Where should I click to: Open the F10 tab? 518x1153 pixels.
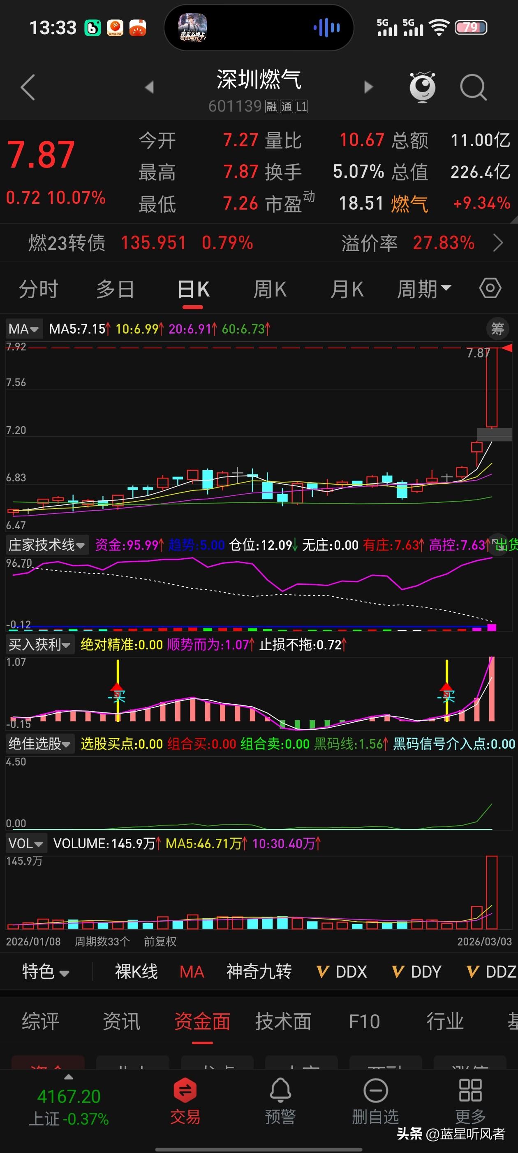364,1021
